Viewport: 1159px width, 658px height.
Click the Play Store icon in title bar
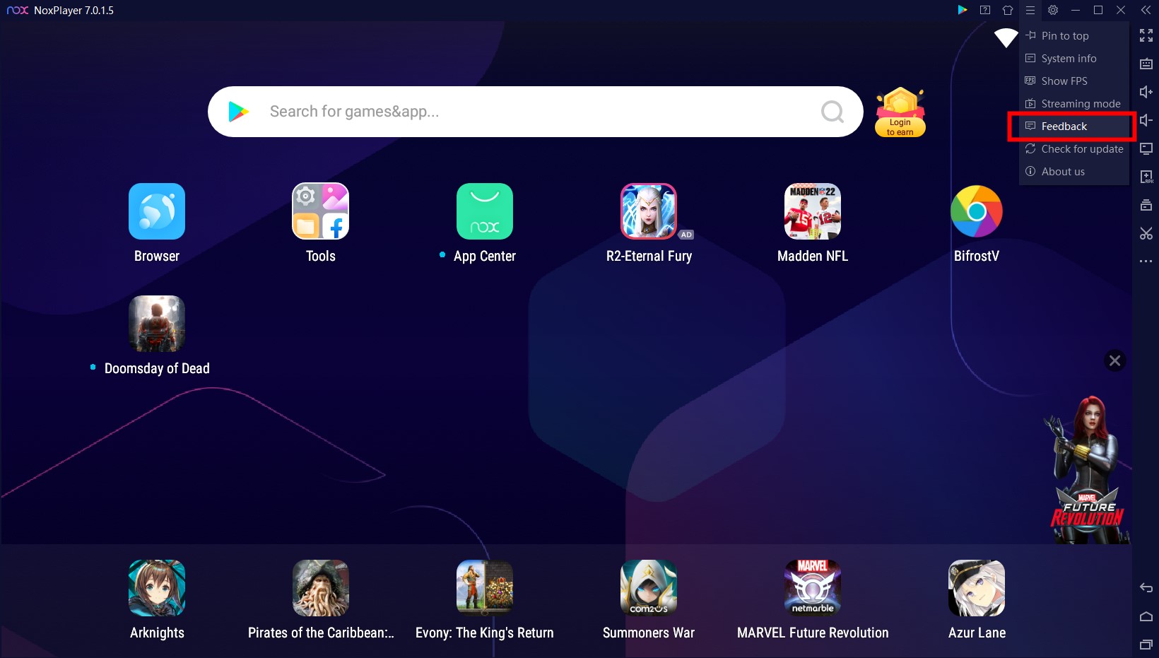click(963, 10)
